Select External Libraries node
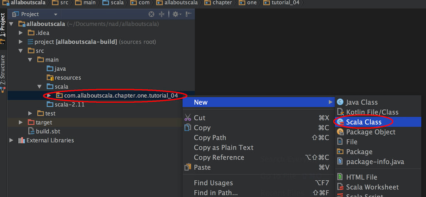426x197 pixels. [46, 140]
